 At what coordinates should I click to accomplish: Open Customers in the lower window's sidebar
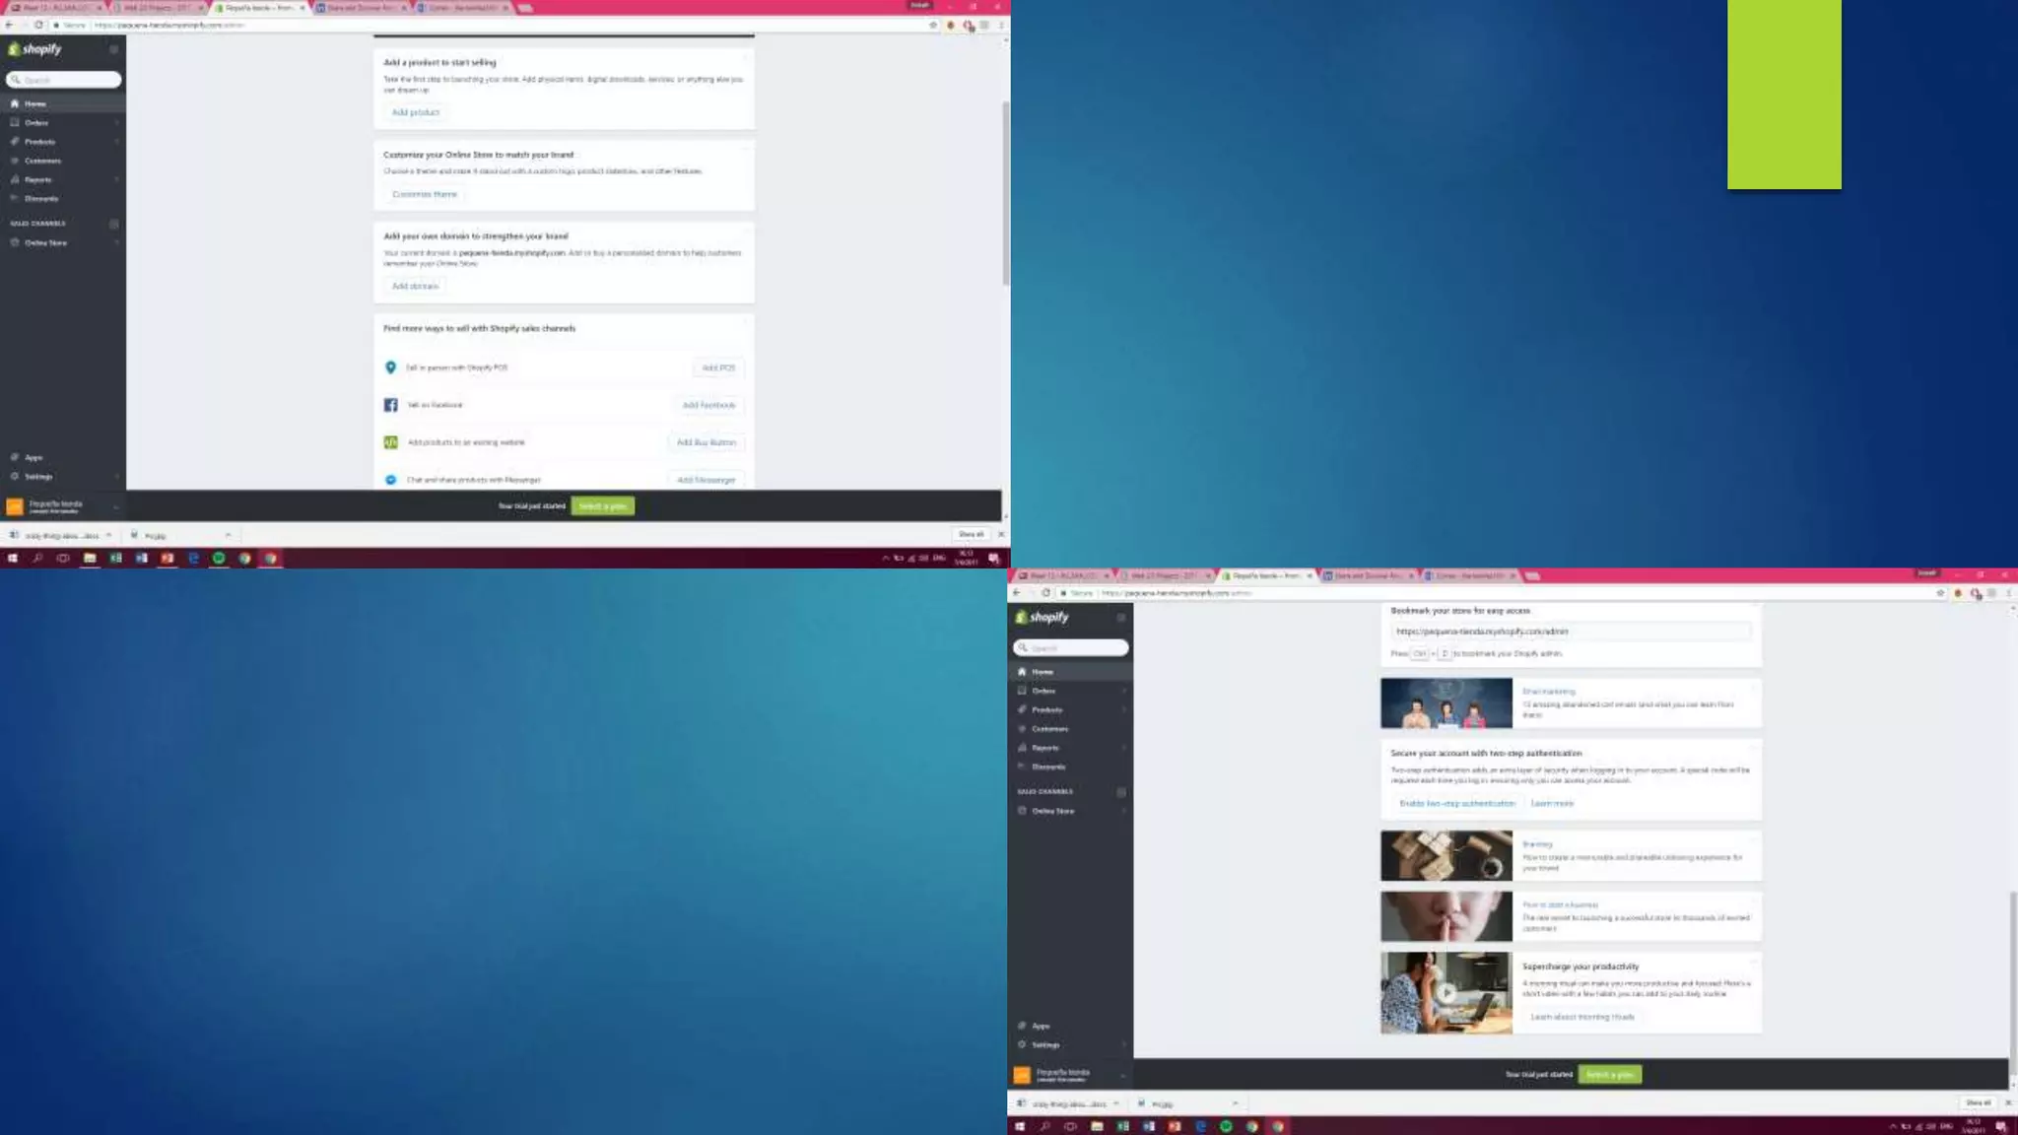[x=1049, y=729]
